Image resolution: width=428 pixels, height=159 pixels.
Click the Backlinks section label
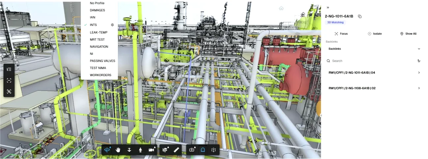332,42
